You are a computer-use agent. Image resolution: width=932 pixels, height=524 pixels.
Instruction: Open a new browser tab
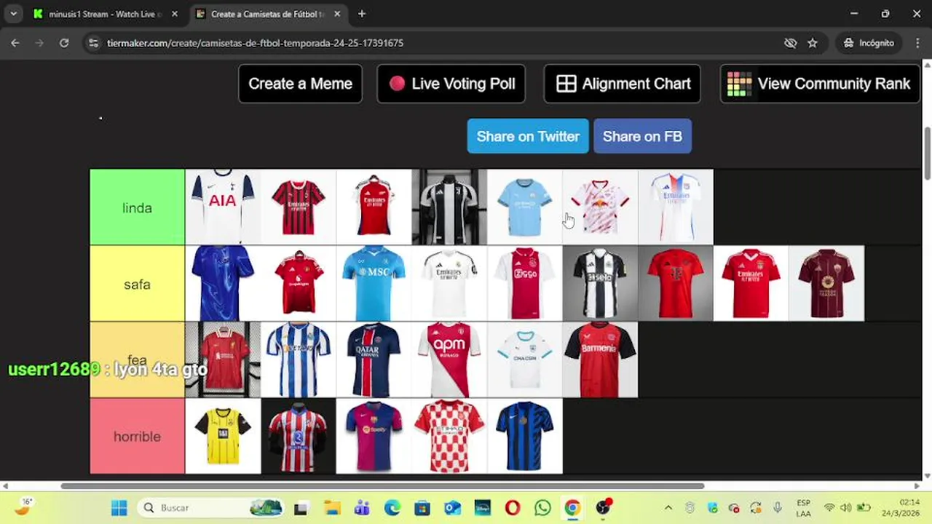362,14
